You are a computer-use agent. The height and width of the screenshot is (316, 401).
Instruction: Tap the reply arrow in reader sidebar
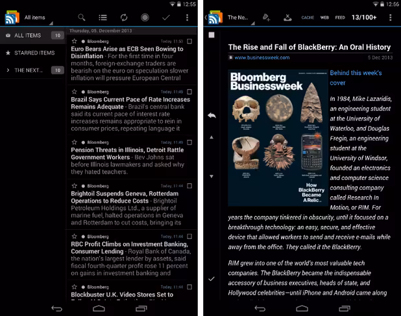tap(212, 115)
